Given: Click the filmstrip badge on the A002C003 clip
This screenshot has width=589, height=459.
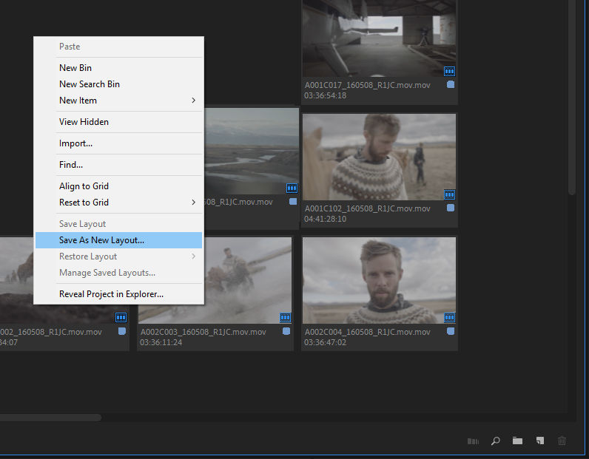Looking at the screenshot, I should pos(285,318).
